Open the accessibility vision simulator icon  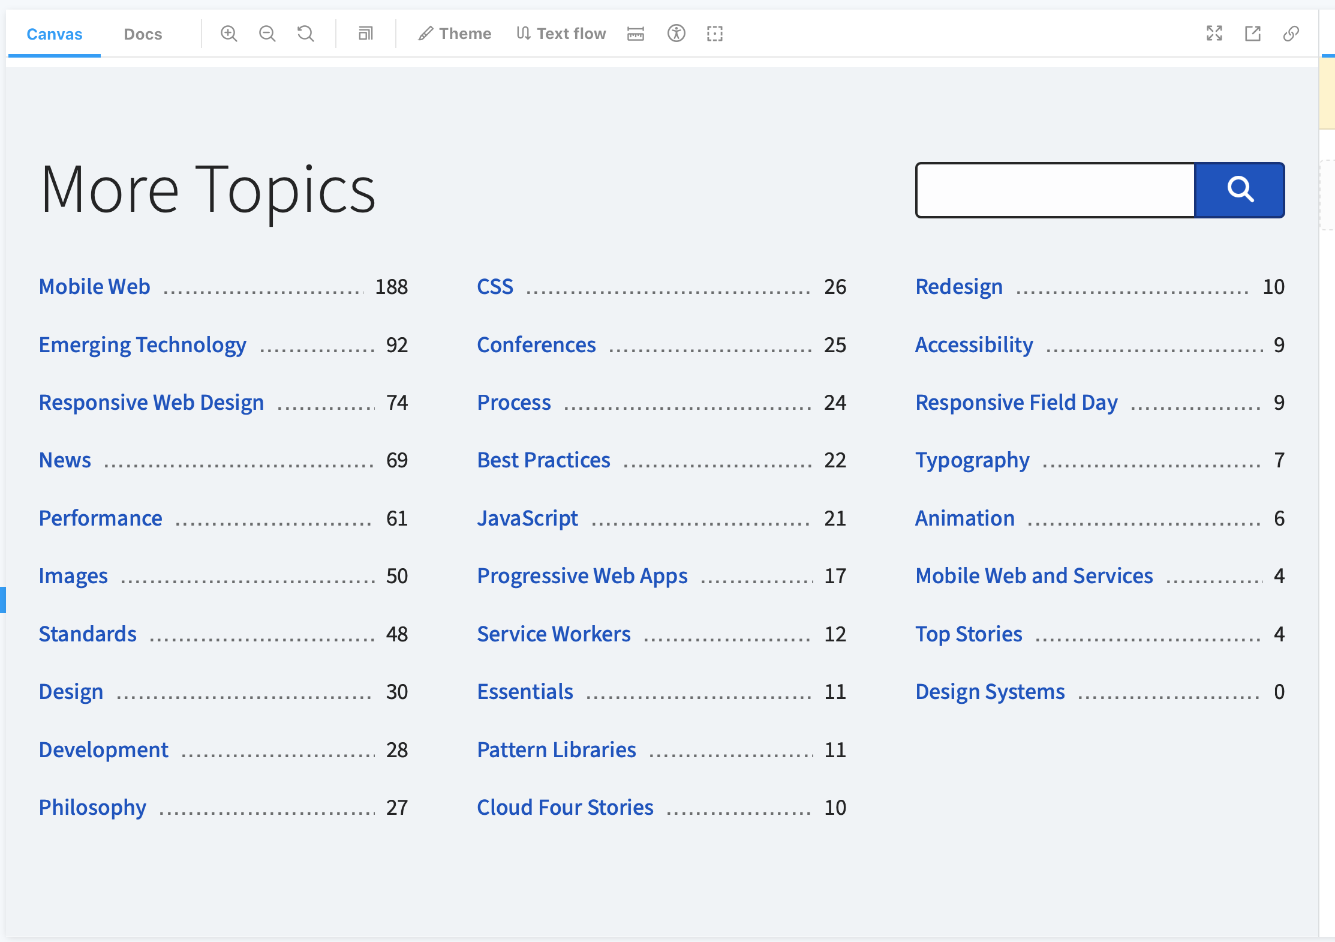pyautogui.click(x=676, y=34)
